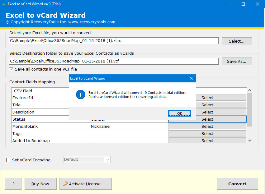Viewport: 265px width, 194px height.
Task: Click the www.recoverytools.com copyright text
Action: coord(92,22)
